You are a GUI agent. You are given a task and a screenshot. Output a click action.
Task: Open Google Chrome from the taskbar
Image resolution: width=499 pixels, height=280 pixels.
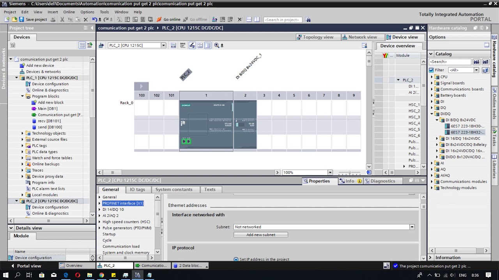point(101,275)
